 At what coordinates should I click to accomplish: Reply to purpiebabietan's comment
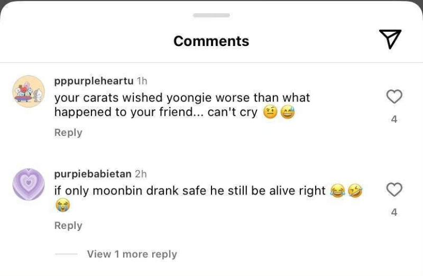tap(68, 226)
